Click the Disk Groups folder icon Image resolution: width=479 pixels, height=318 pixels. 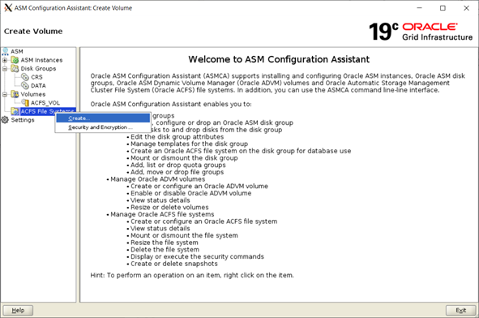[15, 68]
